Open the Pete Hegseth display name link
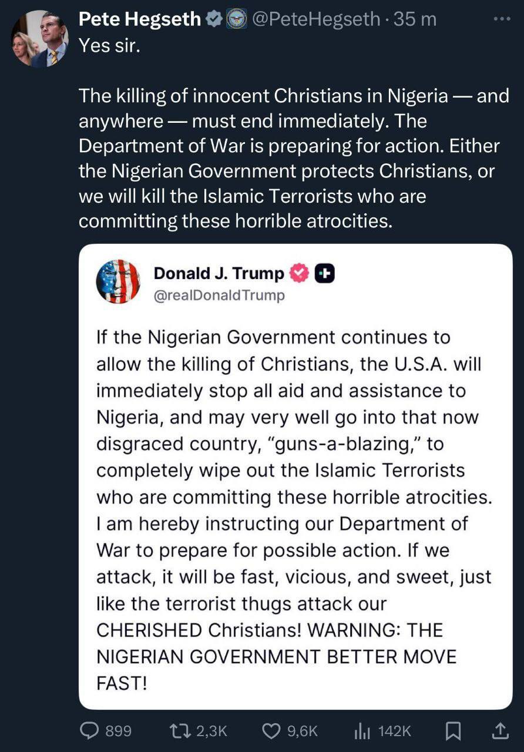 click(x=140, y=19)
